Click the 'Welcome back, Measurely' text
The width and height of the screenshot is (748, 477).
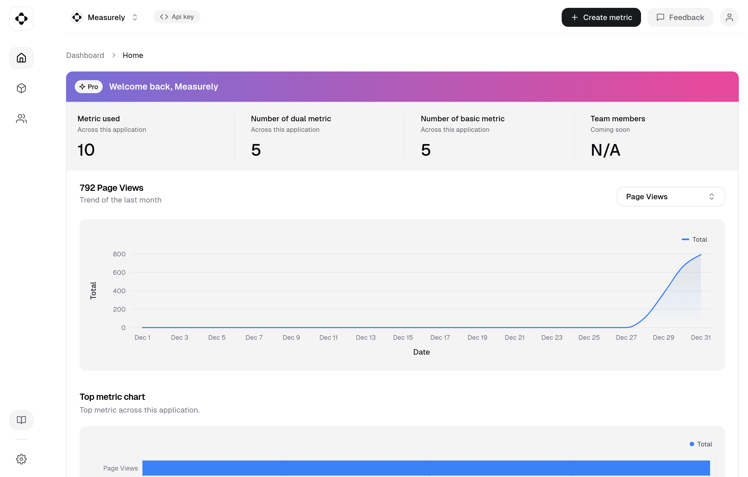[163, 87]
